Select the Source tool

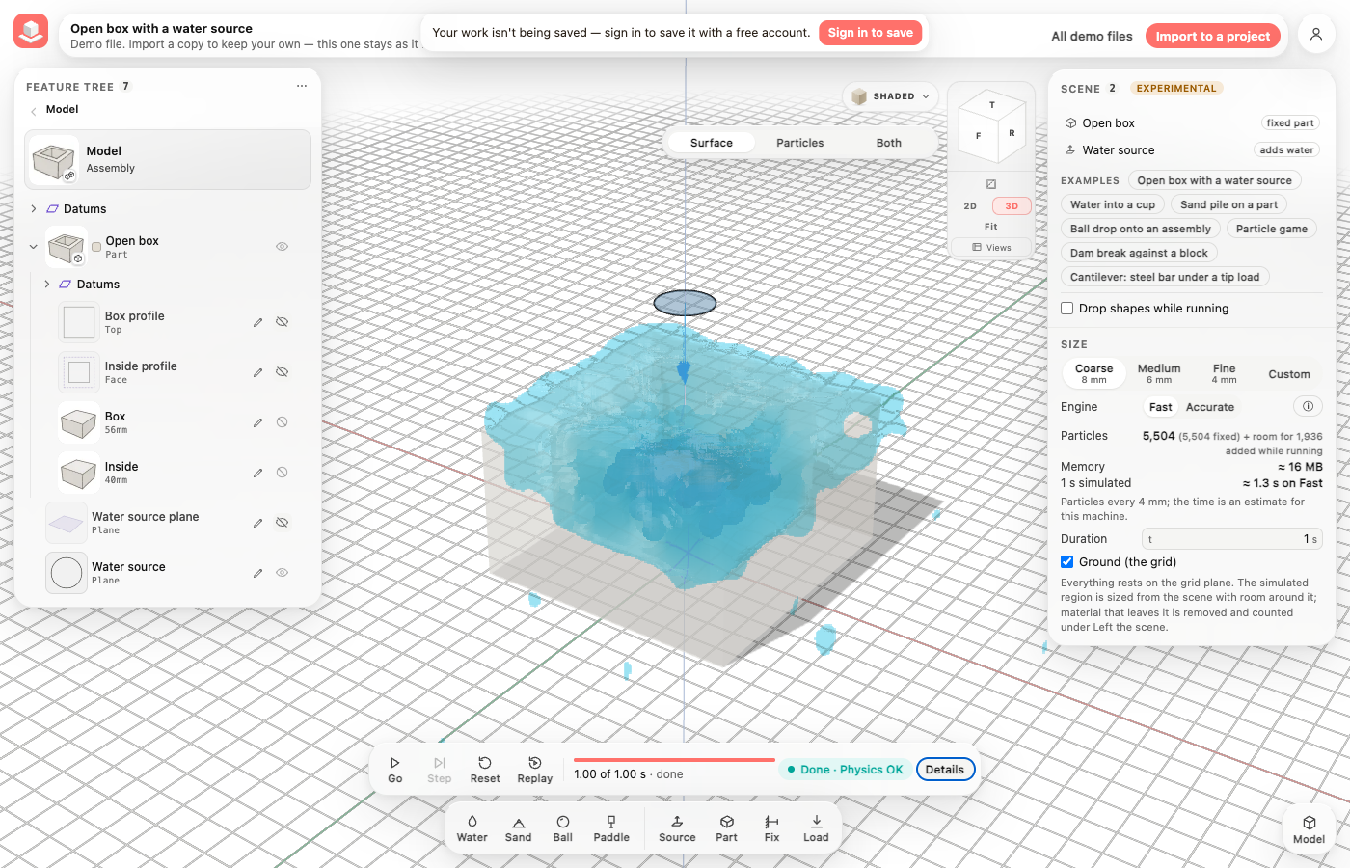click(677, 828)
